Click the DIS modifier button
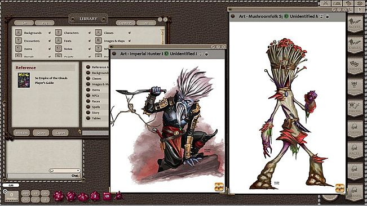This screenshot has width=367, height=206. (x=26, y=199)
